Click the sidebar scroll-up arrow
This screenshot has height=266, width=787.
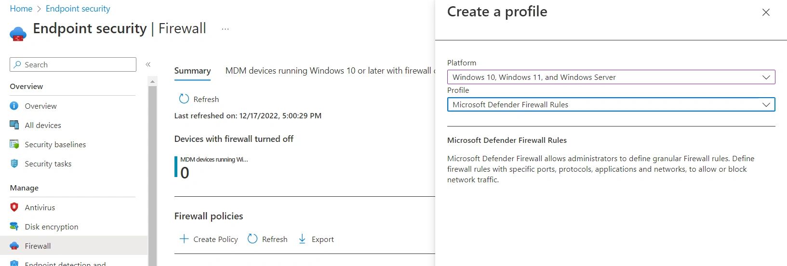pos(153,82)
